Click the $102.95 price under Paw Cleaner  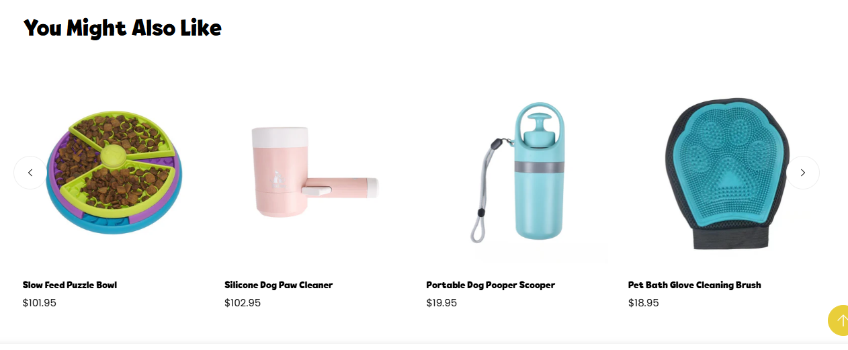coord(243,303)
